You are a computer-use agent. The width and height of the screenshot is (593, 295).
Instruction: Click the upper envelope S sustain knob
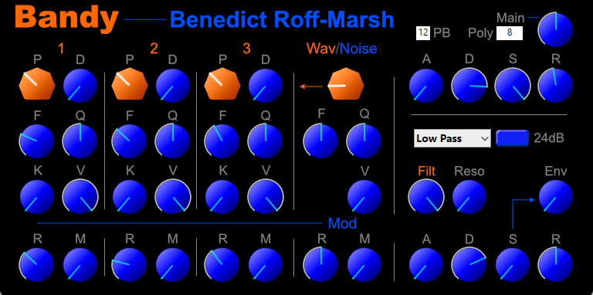[x=513, y=86]
